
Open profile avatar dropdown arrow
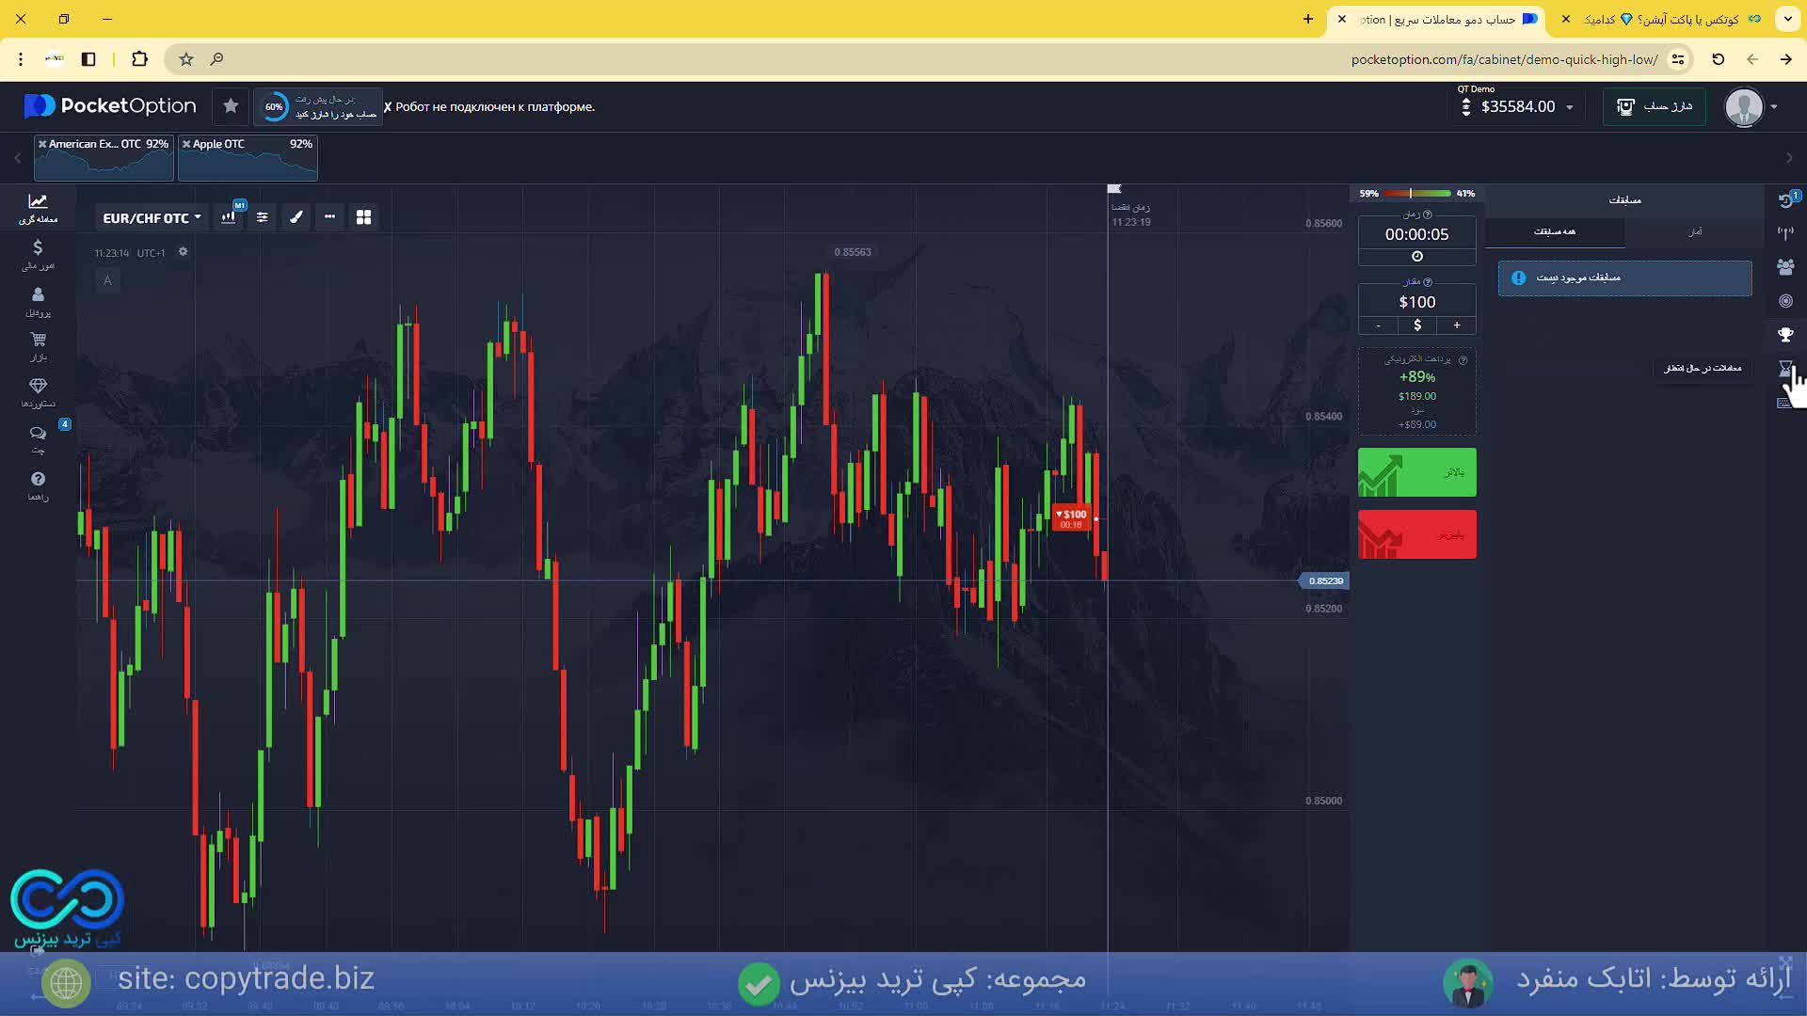1774,107
